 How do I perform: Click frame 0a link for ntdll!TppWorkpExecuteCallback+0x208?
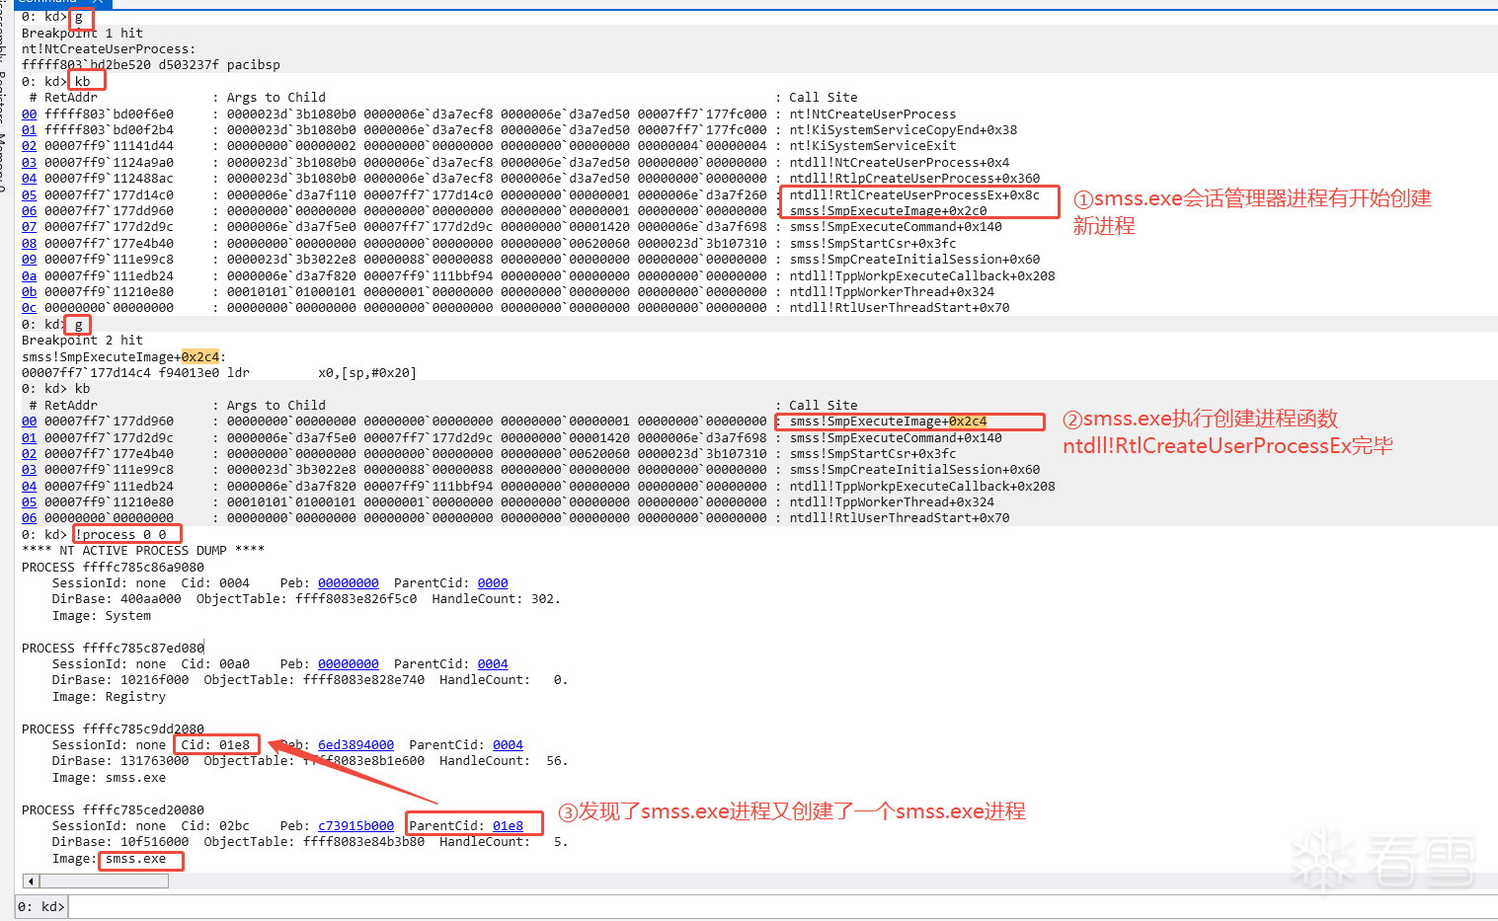click(x=30, y=275)
